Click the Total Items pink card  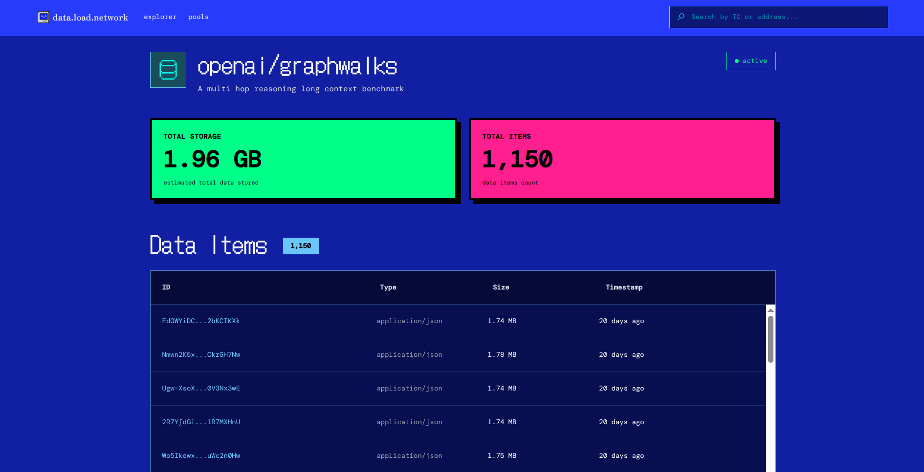tap(622, 159)
